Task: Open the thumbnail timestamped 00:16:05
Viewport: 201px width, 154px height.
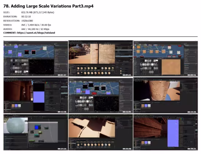Action: 100,95
